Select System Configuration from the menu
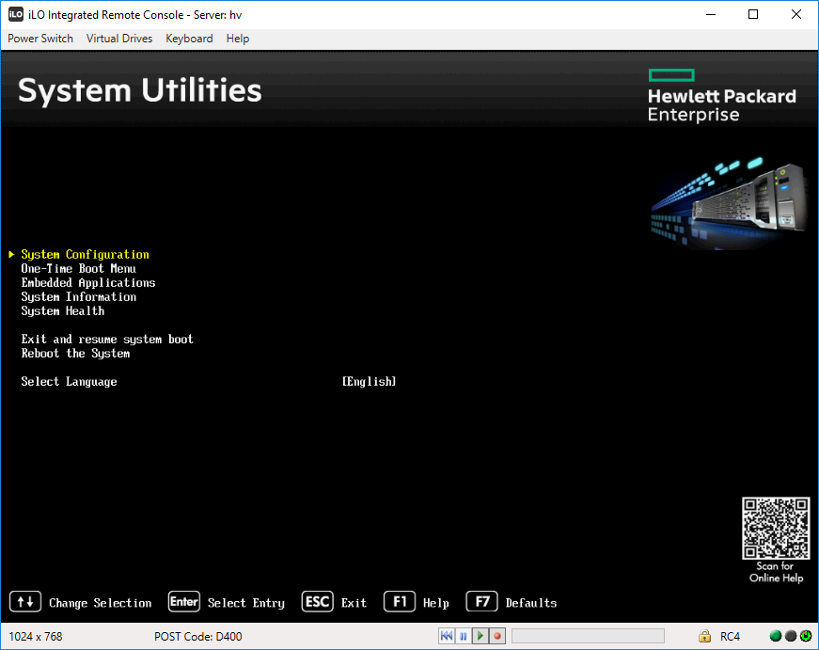Screen dimensions: 819x650 coord(85,254)
